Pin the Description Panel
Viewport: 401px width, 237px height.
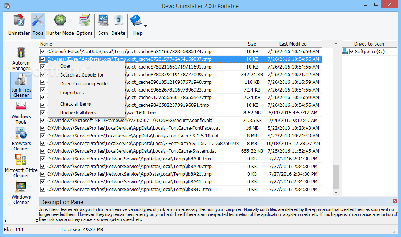388,201
